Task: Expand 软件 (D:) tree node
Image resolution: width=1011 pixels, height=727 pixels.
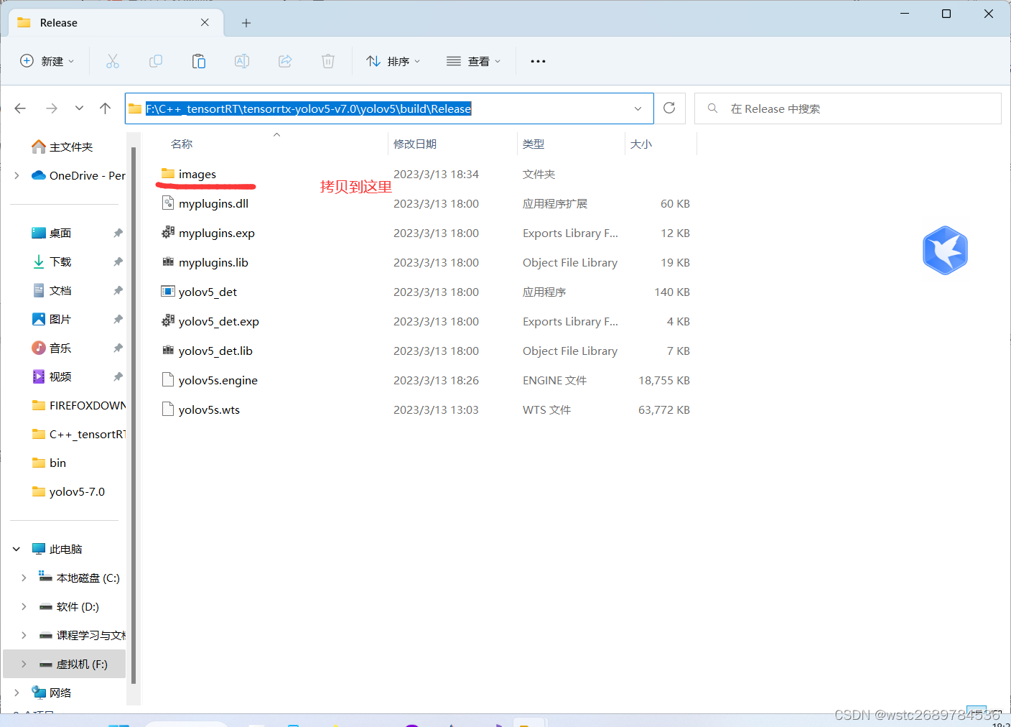Action: (24, 606)
